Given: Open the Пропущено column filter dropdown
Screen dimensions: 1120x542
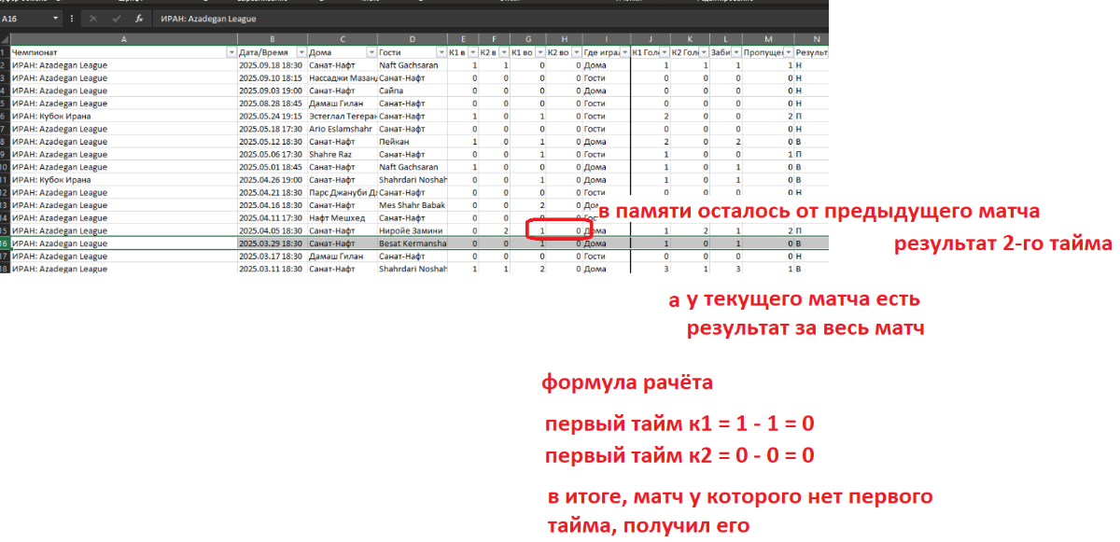Looking at the screenshot, I should (x=786, y=53).
